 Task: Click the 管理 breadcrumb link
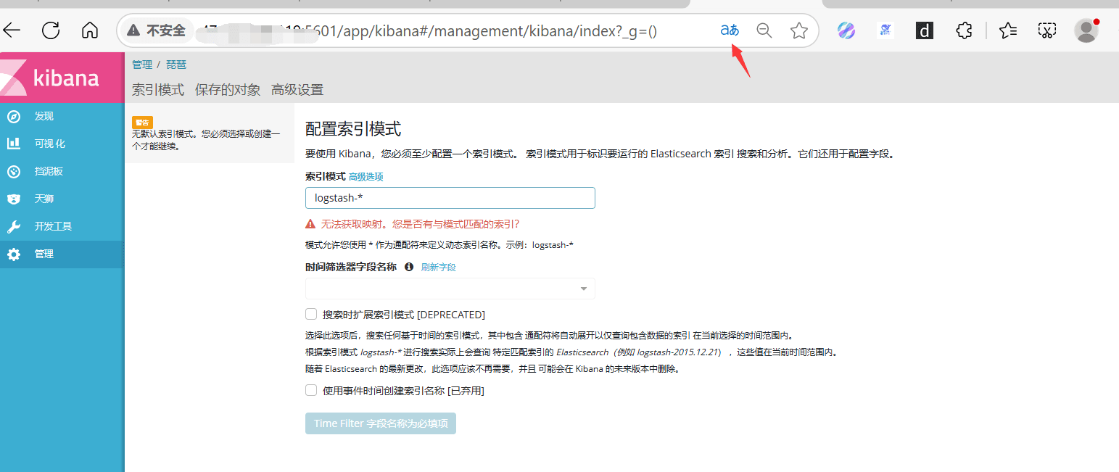(142, 65)
